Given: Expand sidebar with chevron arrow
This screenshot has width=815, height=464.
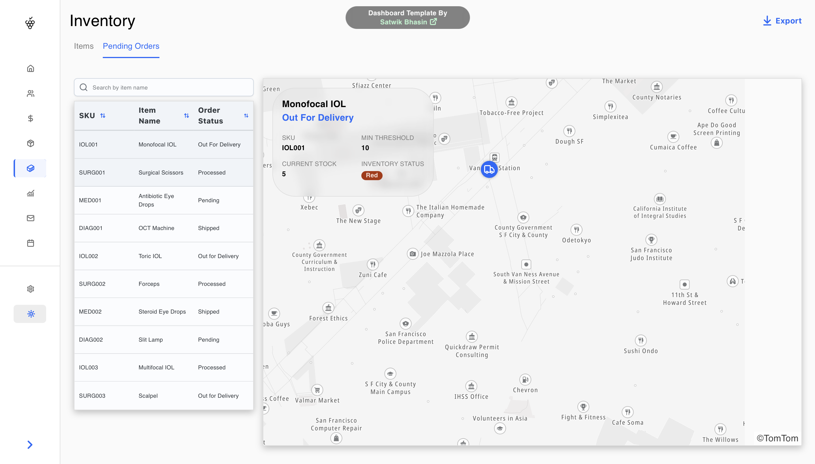Looking at the screenshot, I should coord(30,444).
